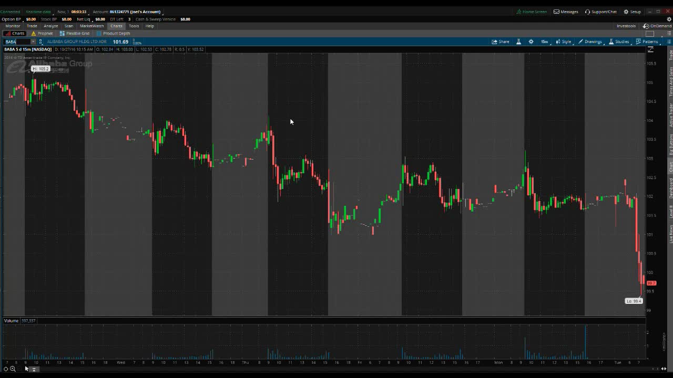This screenshot has height=378, width=673.
Task: Click the link icon beside symbol field
Action: click(40, 41)
